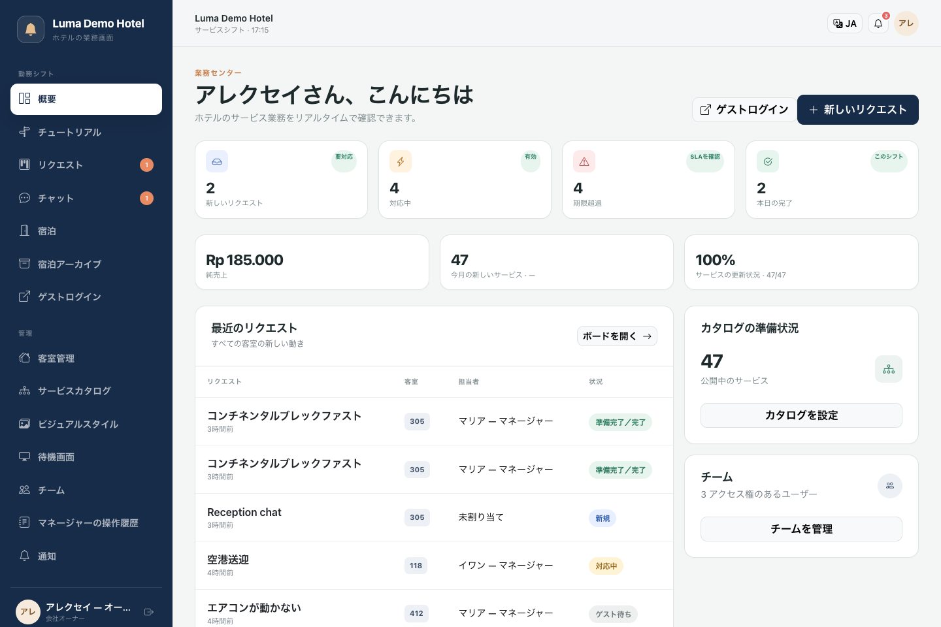Open チュートリアル from the sidebar
The height and width of the screenshot is (627, 941).
click(x=86, y=132)
